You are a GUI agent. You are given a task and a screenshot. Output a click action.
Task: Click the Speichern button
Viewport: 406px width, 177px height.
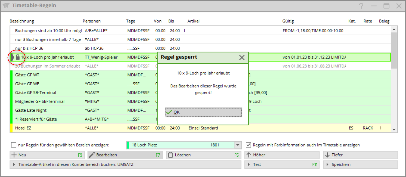coord(360,165)
